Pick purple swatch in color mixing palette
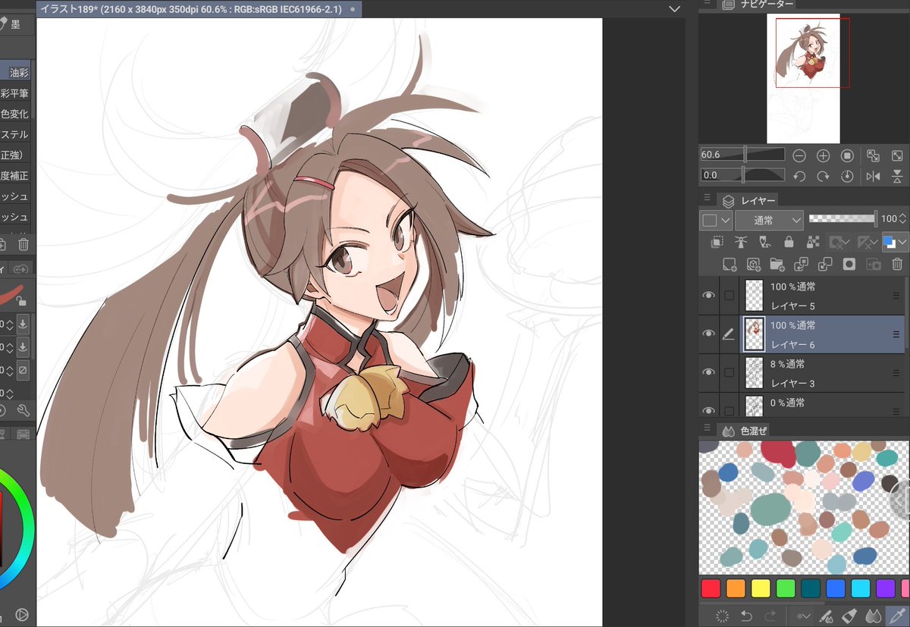 [x=886, y=588]
